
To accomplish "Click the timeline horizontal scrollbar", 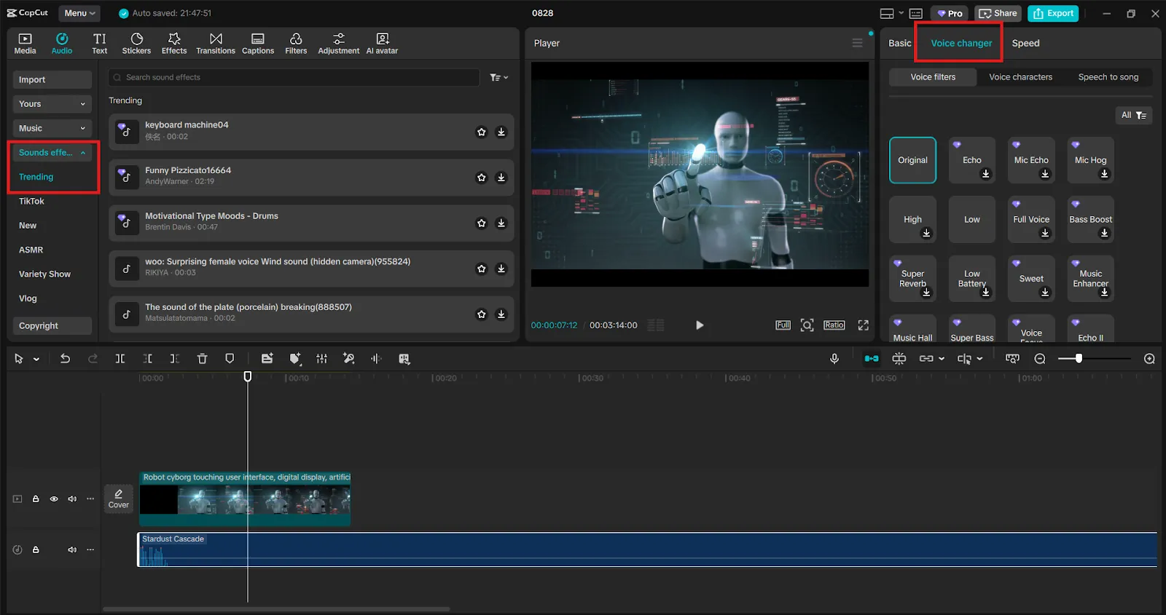I will click(276, 609).
